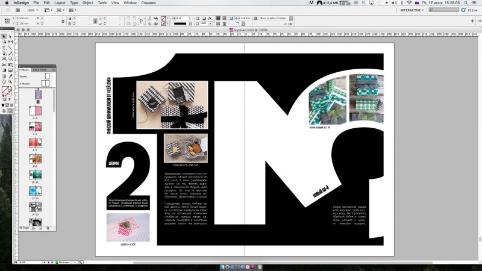Select the Pen tool
The height and width of the screenshot is (271, 482).
(4, 54)
